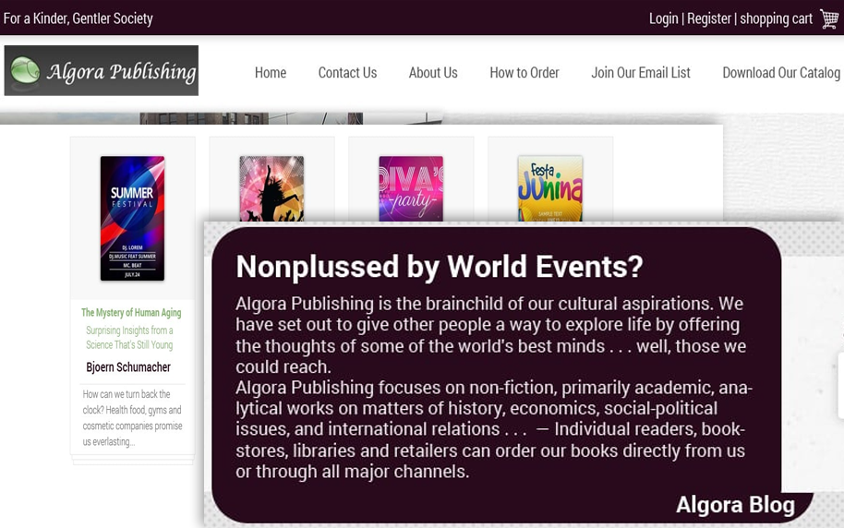Screen dimensions: 844x528
Task: Click the Algora Blog label
Action: coord(735,505)
